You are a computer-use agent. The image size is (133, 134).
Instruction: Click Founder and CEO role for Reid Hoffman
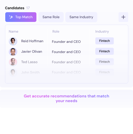[x=66, y=42]
